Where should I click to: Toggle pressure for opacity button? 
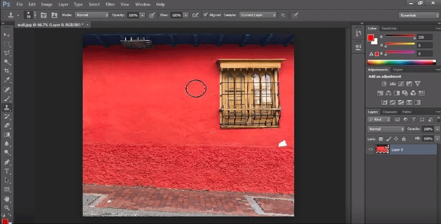(152, 15)
